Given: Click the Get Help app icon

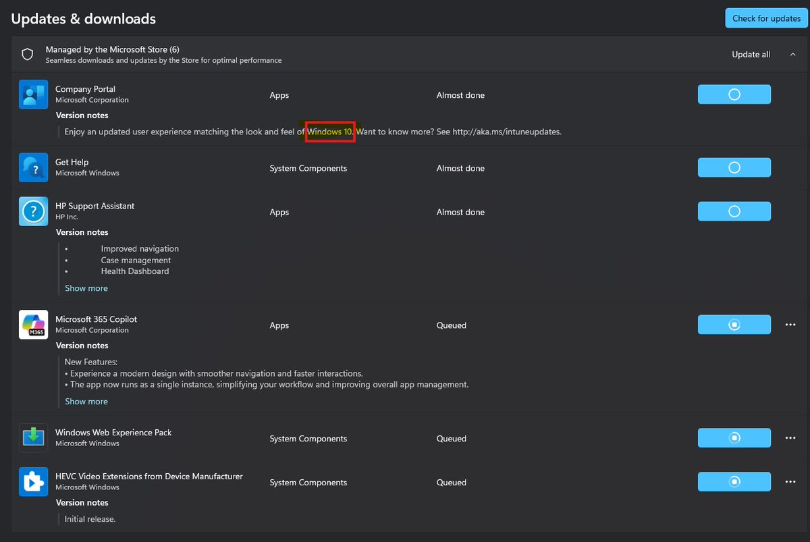Looking at the screenshot, I should click(33, 168).
